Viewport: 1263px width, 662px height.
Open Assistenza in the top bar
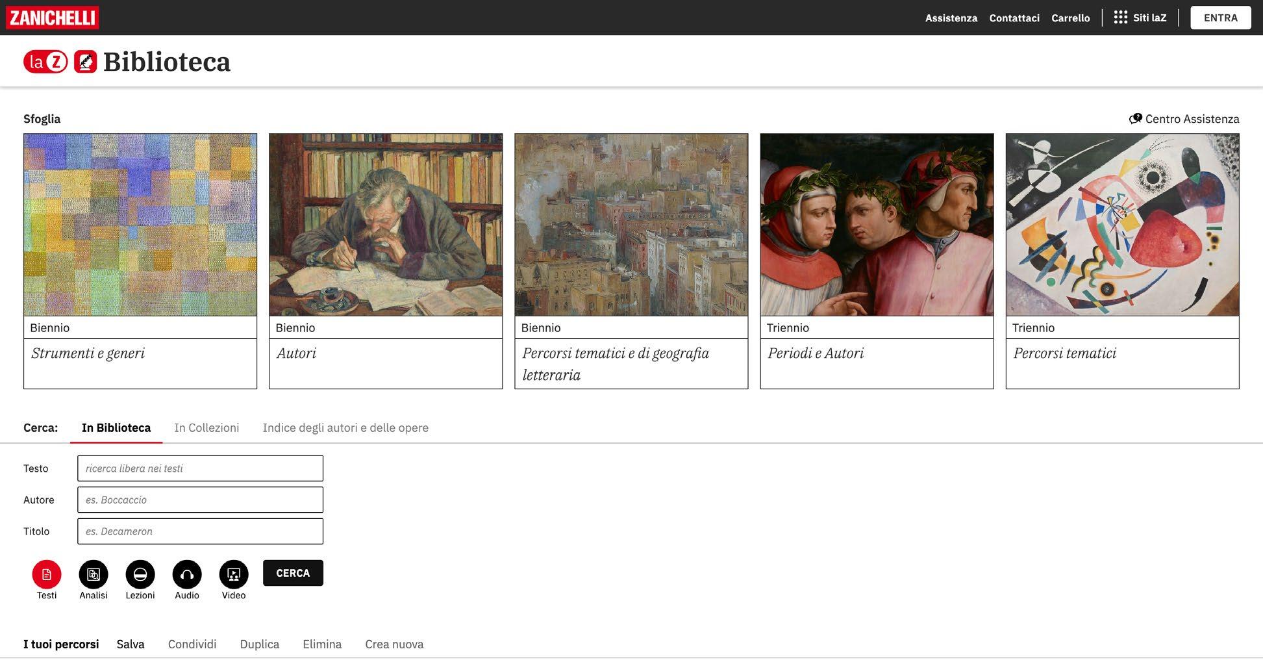point(951,18)
